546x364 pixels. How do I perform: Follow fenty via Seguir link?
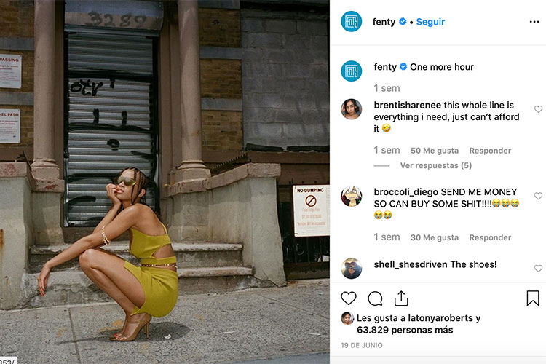[x=430, y=22]
